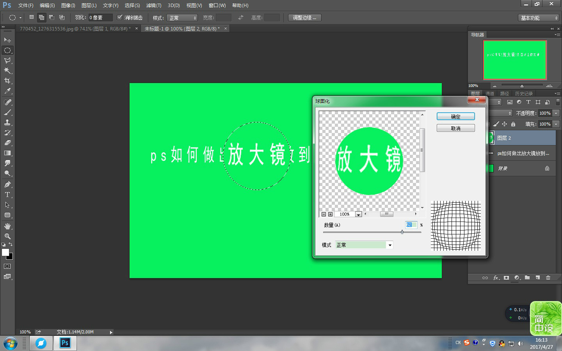Switch to the 历史记录 panel tab
562x351 pixels.
[524, 94]
